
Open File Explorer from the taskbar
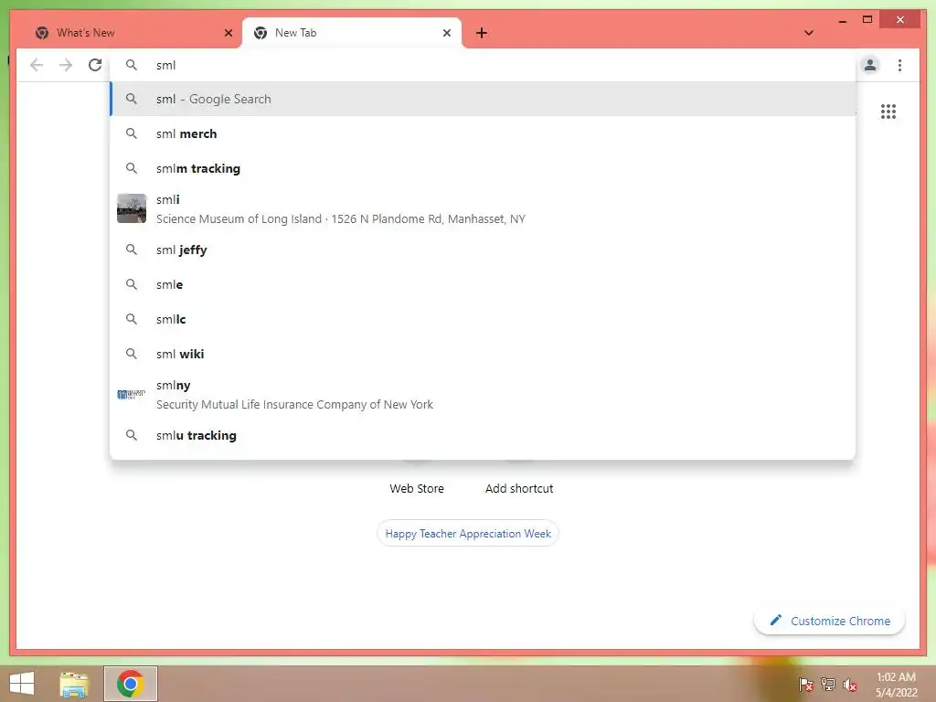pyautogui.click(x=74, y=684)
